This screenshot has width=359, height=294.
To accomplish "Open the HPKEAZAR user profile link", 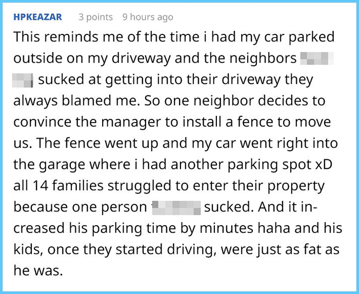I will (37, 17).
